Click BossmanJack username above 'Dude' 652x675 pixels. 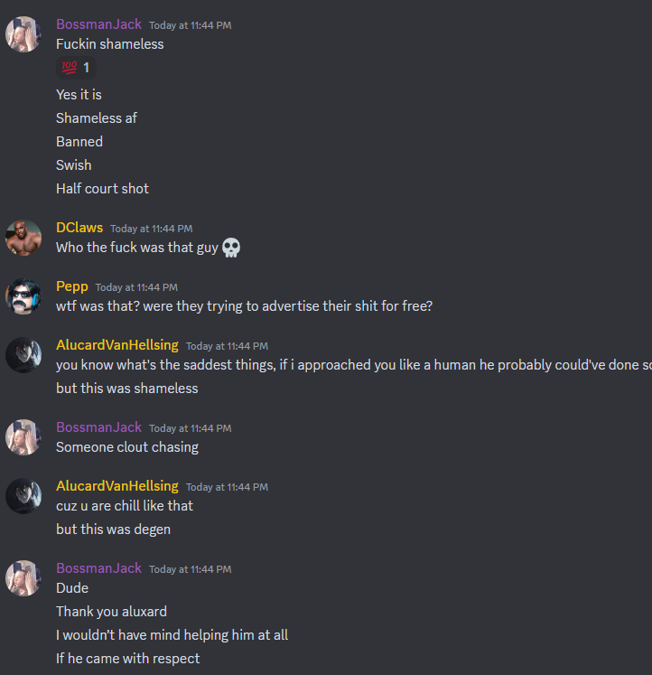98,568
